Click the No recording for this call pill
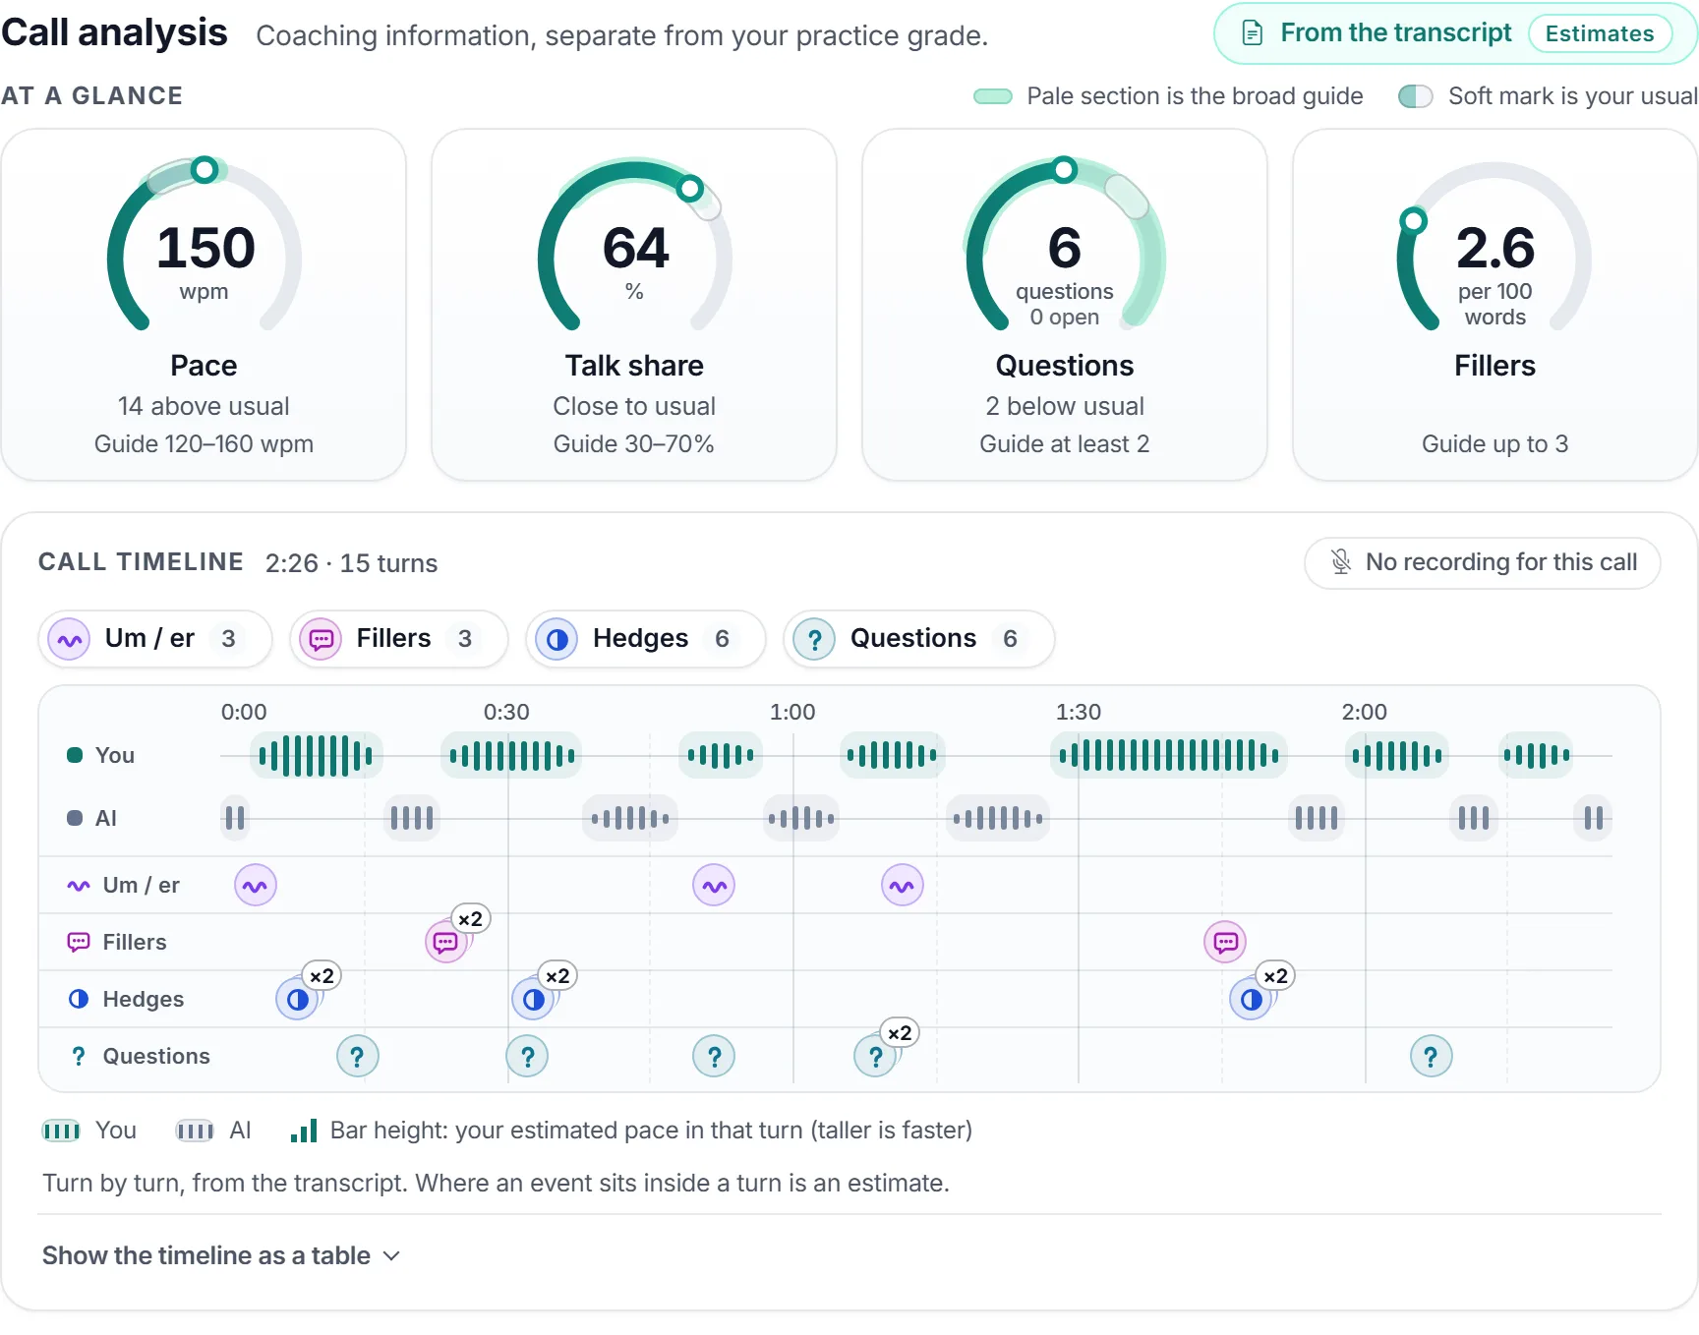Viewport: 1699px width, 1335px height. (1483, 562)
